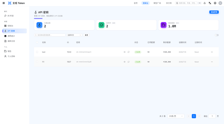The image size is (224, 124).
Task: Copy the key of the test row
Action: coord(129,52)
